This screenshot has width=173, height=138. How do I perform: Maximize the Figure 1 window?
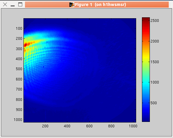pos(20,5)
